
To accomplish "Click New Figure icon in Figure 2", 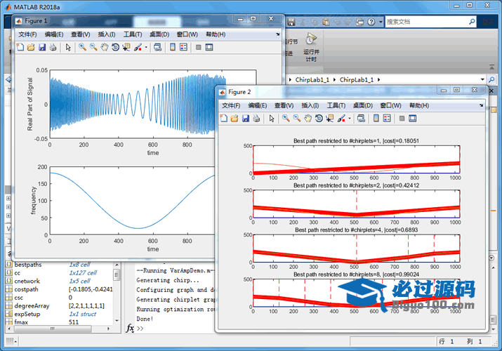I will (224, 119).
